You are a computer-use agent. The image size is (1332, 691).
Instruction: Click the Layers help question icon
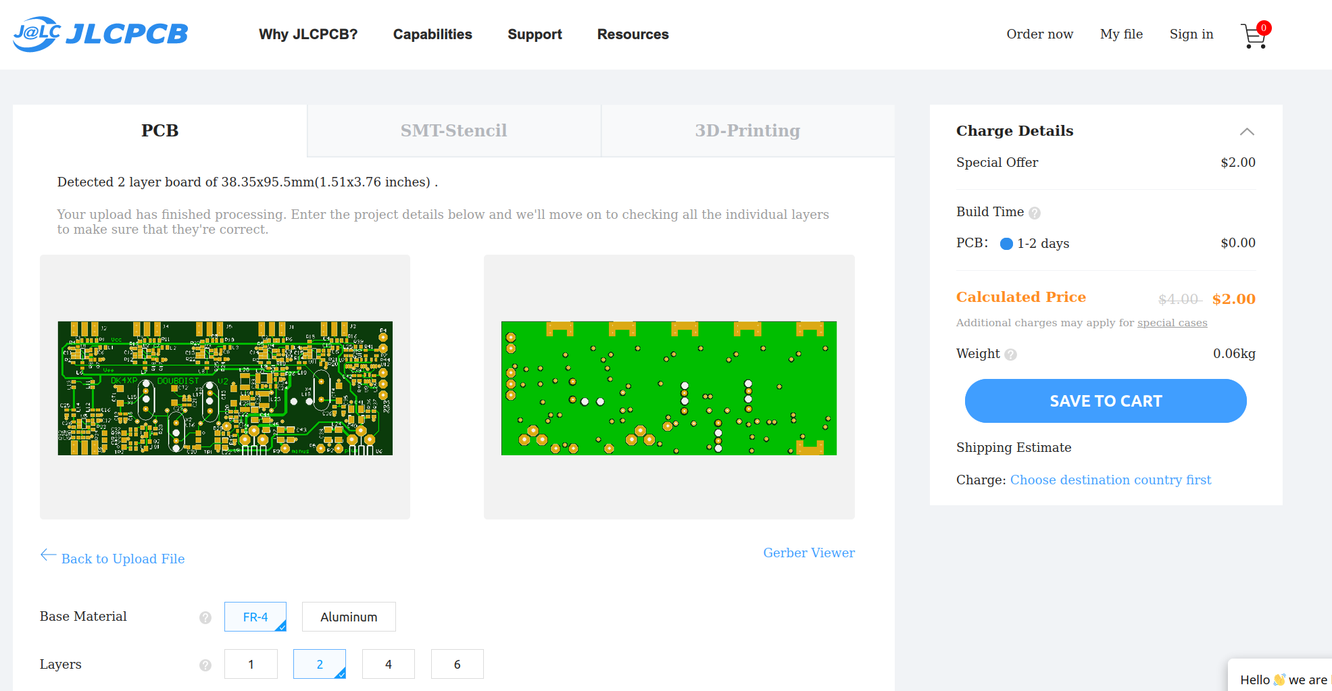coord(205,665)
